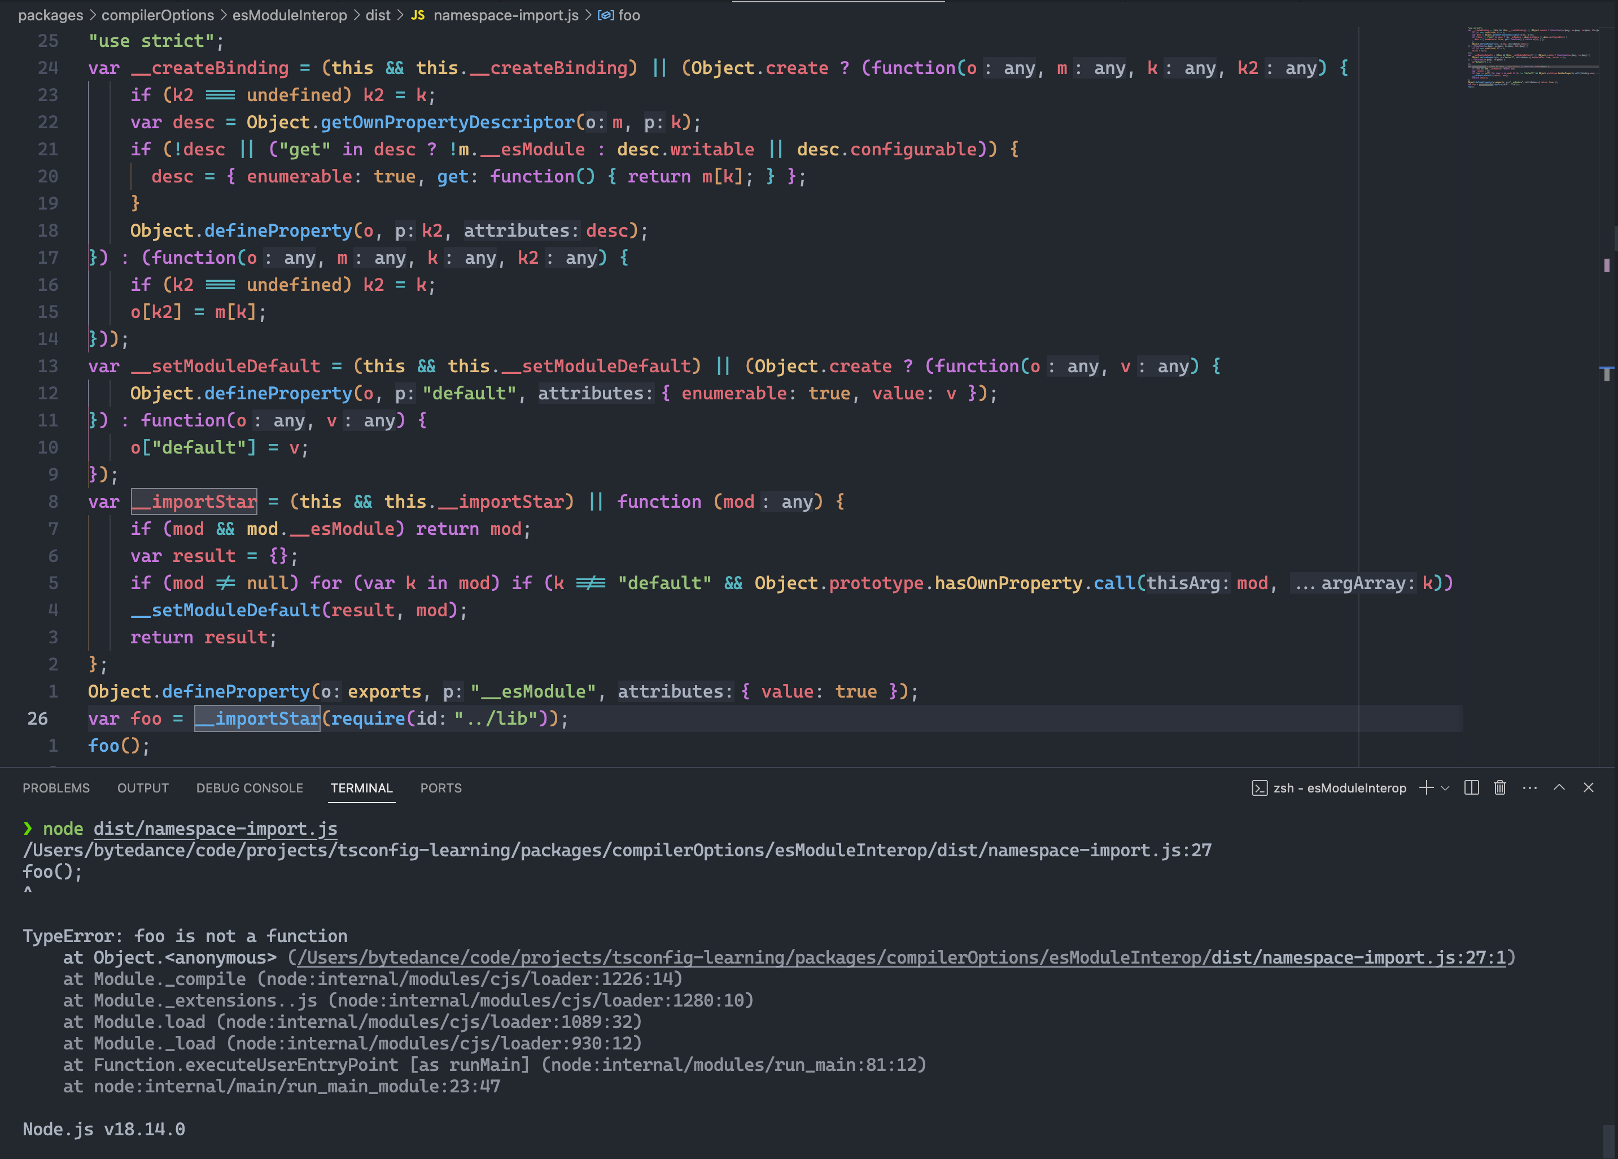
Task: Open the DEBUG CONSOLE tab
Action: point(250,788)
